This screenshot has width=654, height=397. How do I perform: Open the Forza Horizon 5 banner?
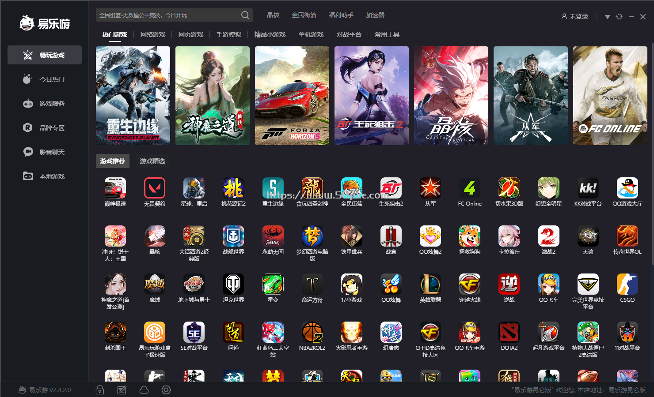[292, 96]
